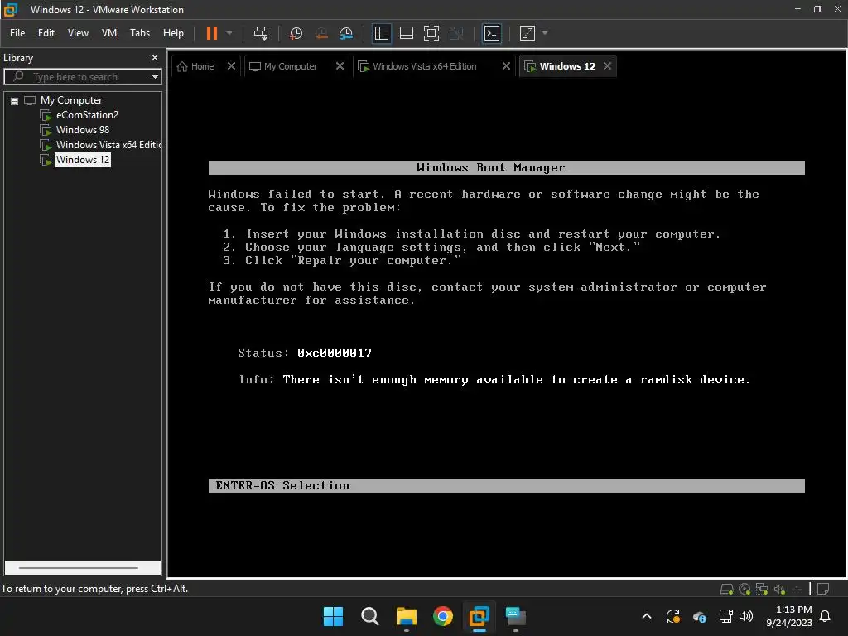Click the Send Ctrl+Alt+Del toolbar icon

[x=261, y=33]
